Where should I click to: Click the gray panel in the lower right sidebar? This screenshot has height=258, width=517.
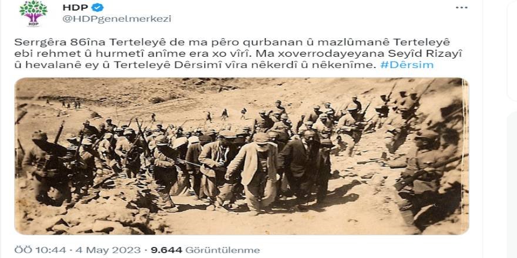(512, 185)
